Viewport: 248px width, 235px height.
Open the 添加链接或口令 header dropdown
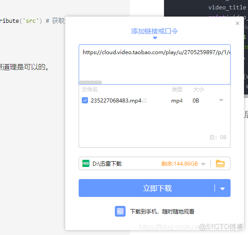point(155,38)
